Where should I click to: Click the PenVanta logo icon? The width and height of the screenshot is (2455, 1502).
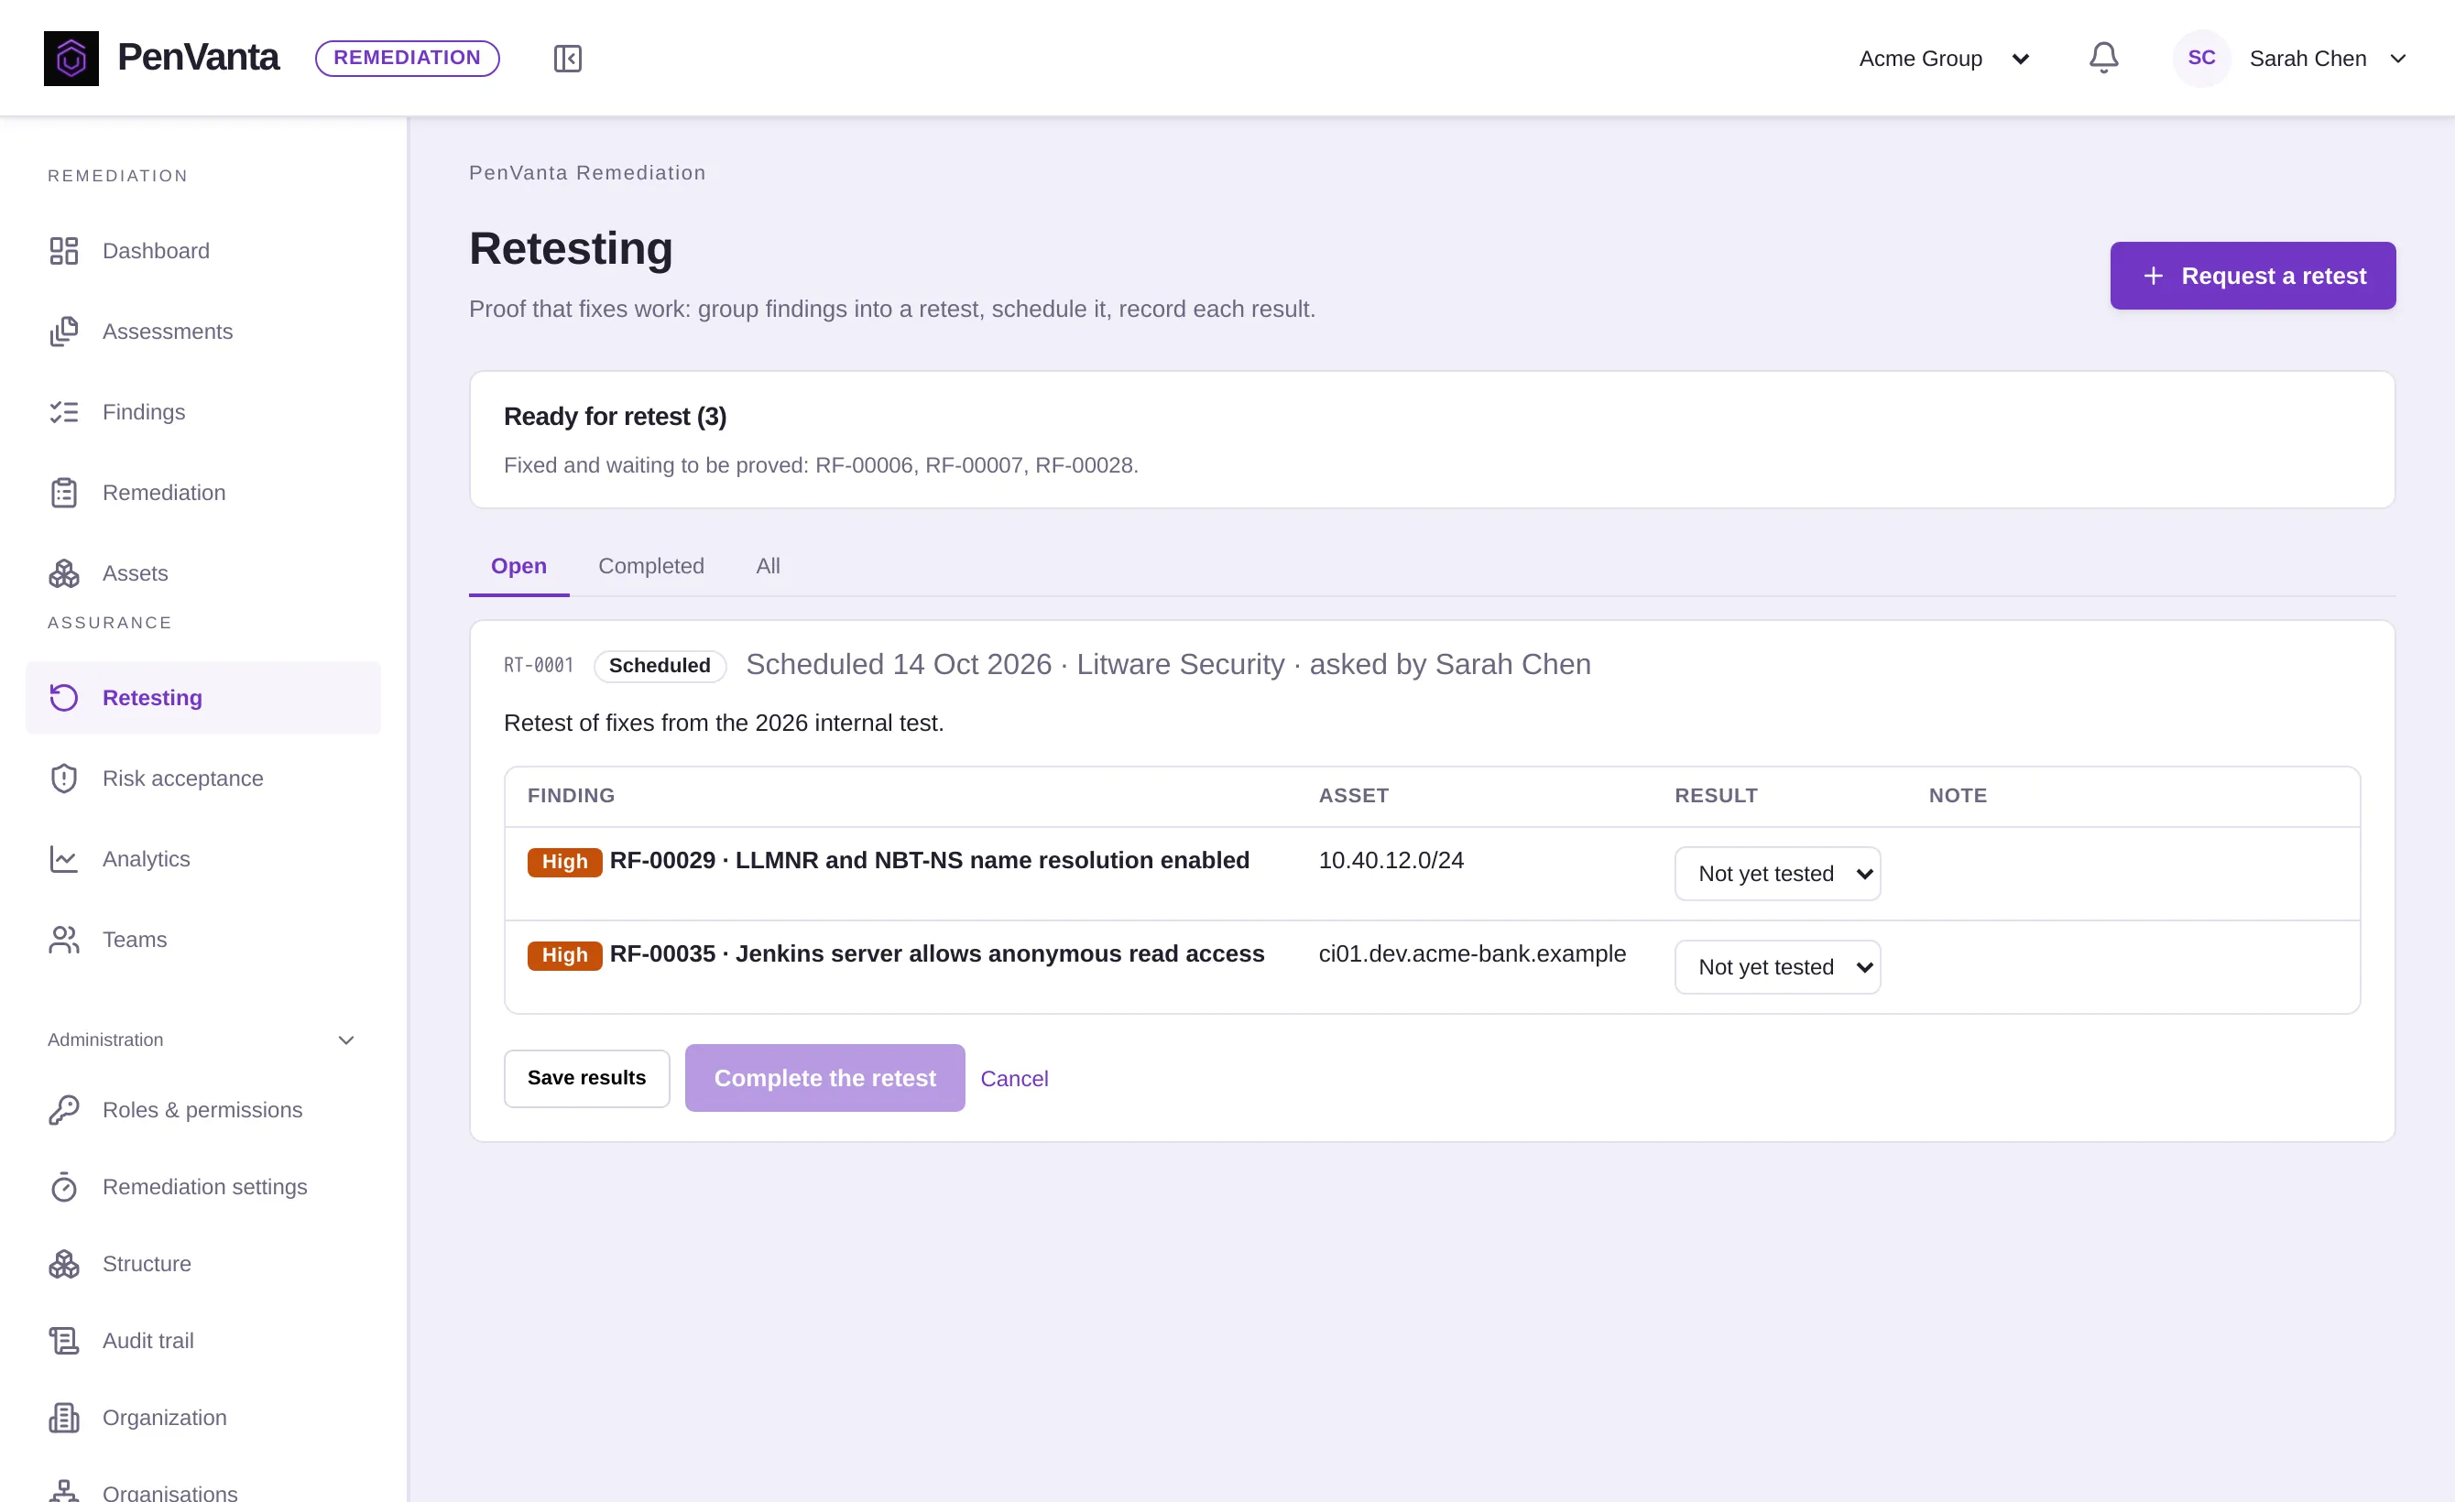[x=71, y=58]
